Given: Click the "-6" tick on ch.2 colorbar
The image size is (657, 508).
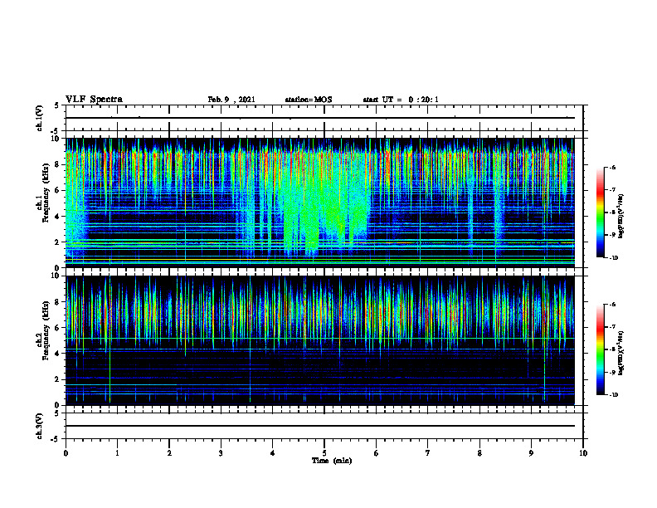Looking at the screenshot, I should pos(612,305).
